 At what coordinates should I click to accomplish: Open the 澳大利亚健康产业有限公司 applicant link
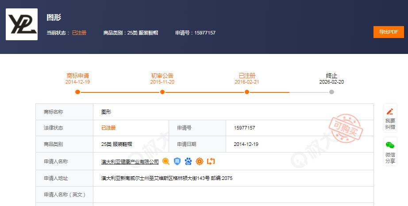coord(130,162)
